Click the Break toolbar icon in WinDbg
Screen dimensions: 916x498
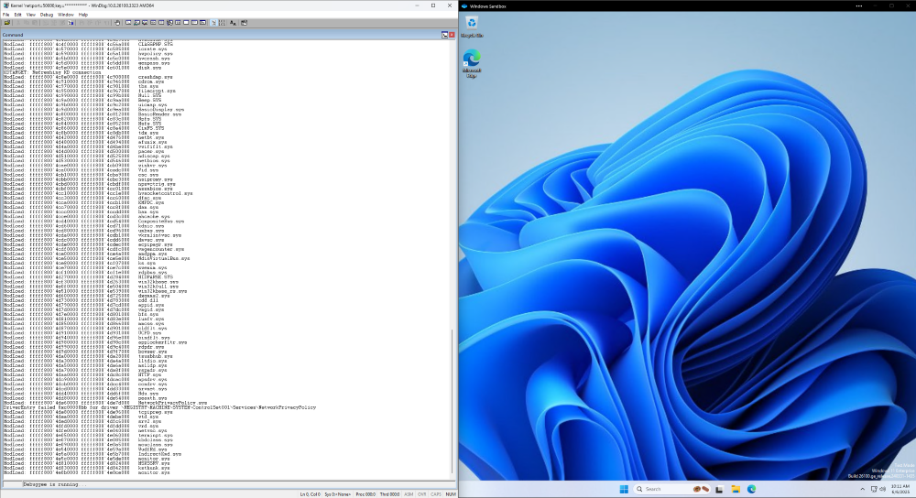click(71, 23)
